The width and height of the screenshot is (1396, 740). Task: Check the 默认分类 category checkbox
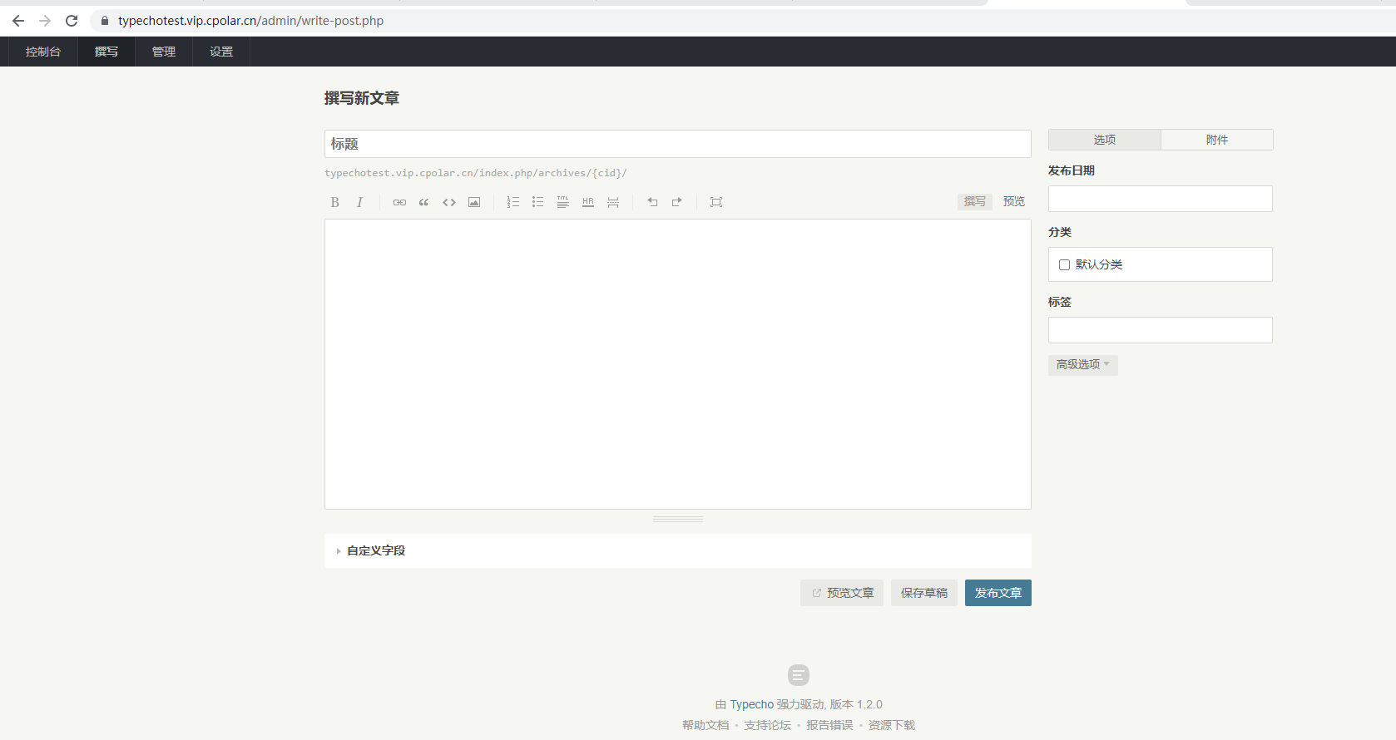1064,264
